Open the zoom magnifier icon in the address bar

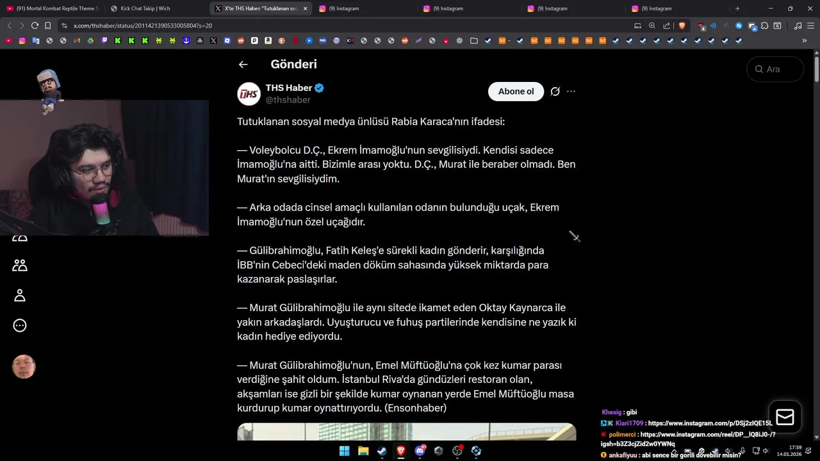[x=652, y=26]
